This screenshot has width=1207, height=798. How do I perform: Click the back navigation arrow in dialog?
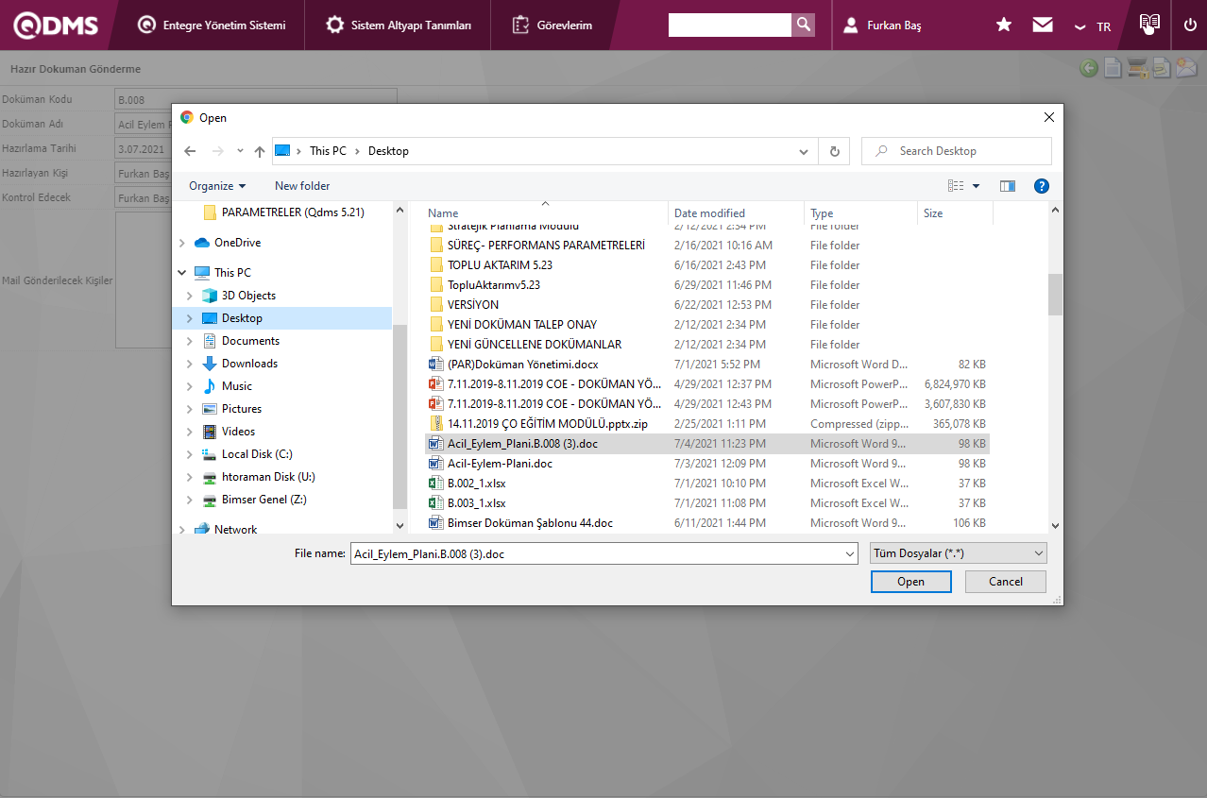click(190, 151)
